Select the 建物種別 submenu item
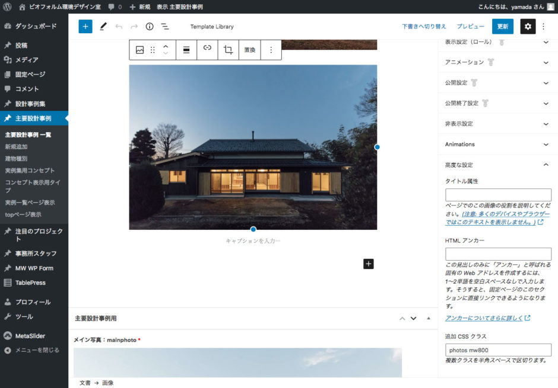The image size is (558, 388). [x=17, y=159]
